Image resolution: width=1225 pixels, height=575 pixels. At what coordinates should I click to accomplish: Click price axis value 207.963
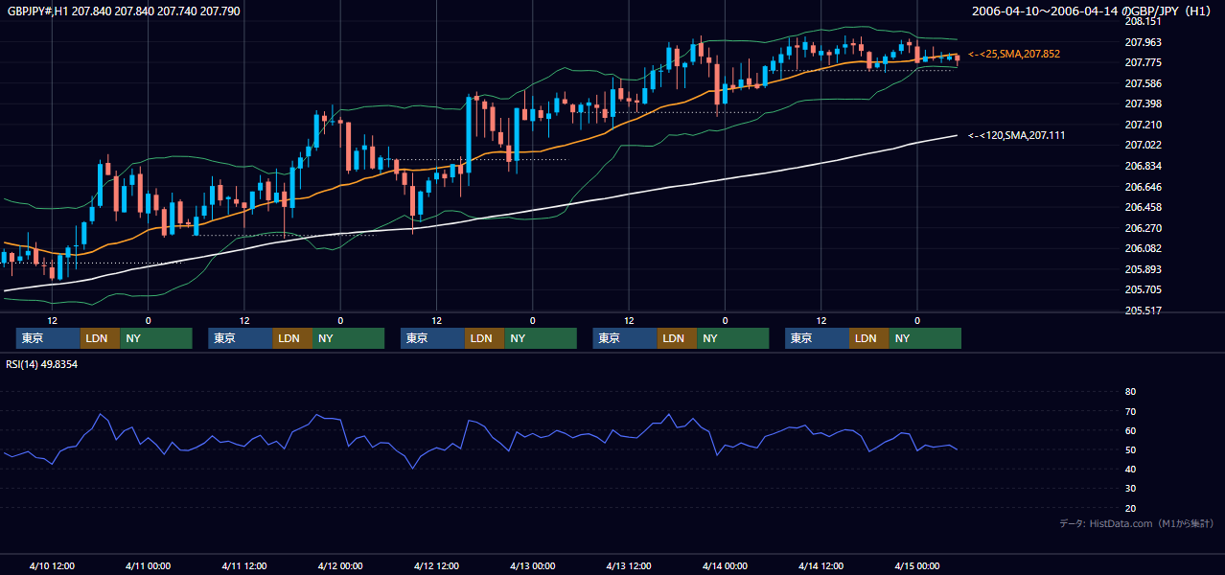click(1143, 42)
